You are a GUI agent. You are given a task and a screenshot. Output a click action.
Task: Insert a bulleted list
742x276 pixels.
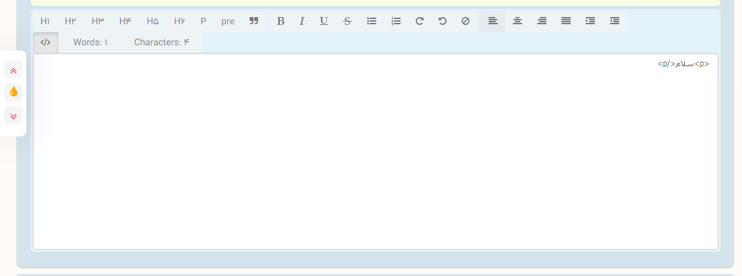tap(372, 21)
